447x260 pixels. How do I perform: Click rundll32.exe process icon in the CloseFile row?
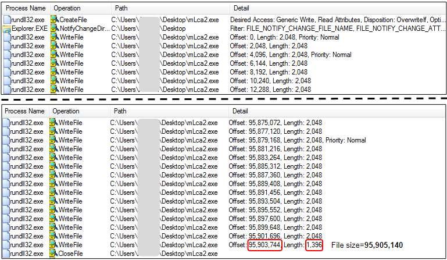6,254
